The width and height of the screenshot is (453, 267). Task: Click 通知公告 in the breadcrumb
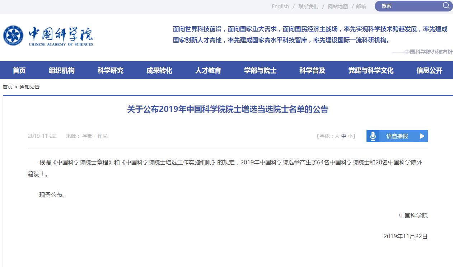point(29,87)
